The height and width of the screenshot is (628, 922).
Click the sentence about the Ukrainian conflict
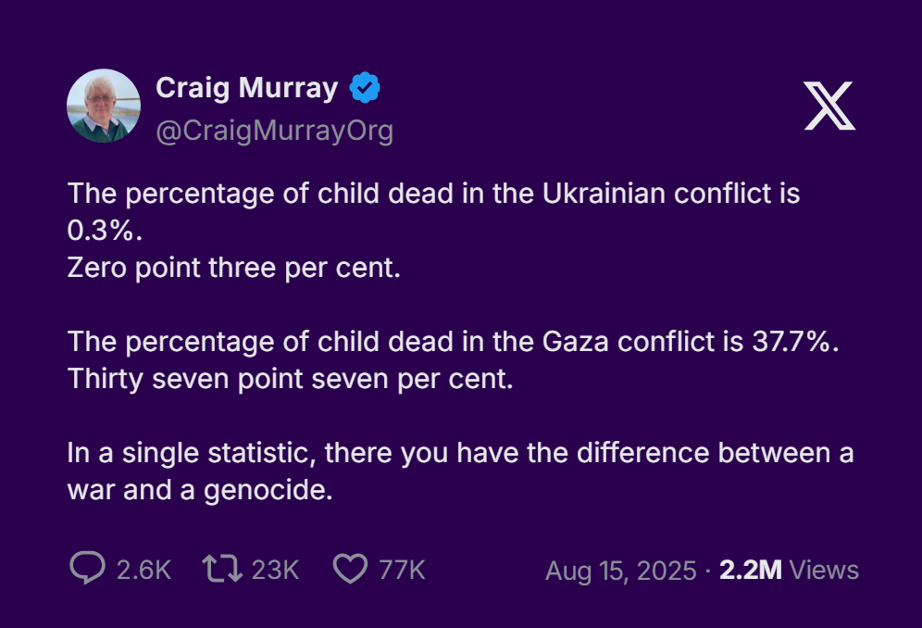click(433, 195)
